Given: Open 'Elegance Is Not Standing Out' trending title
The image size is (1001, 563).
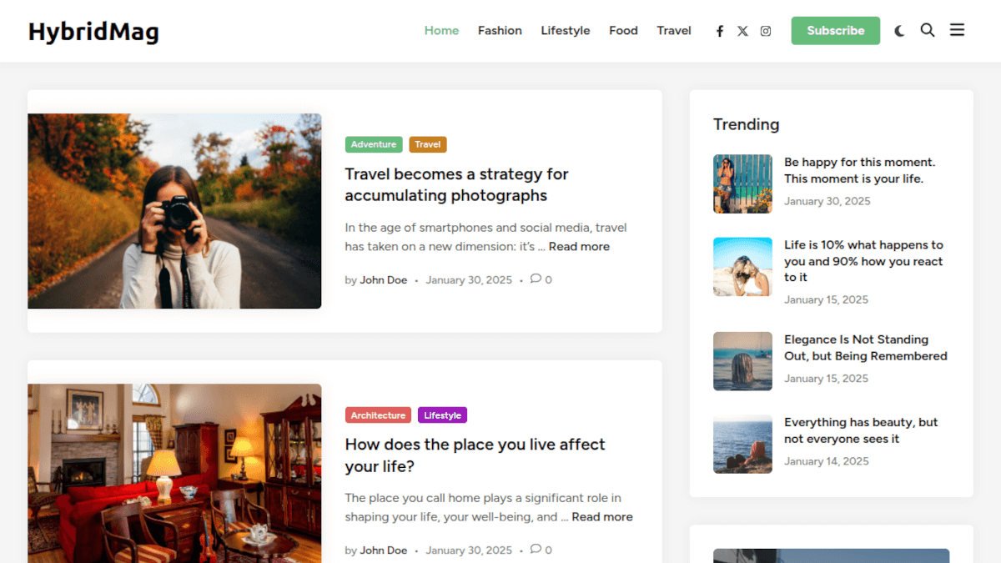Looking at the screenshot, I should click(866, 348).
